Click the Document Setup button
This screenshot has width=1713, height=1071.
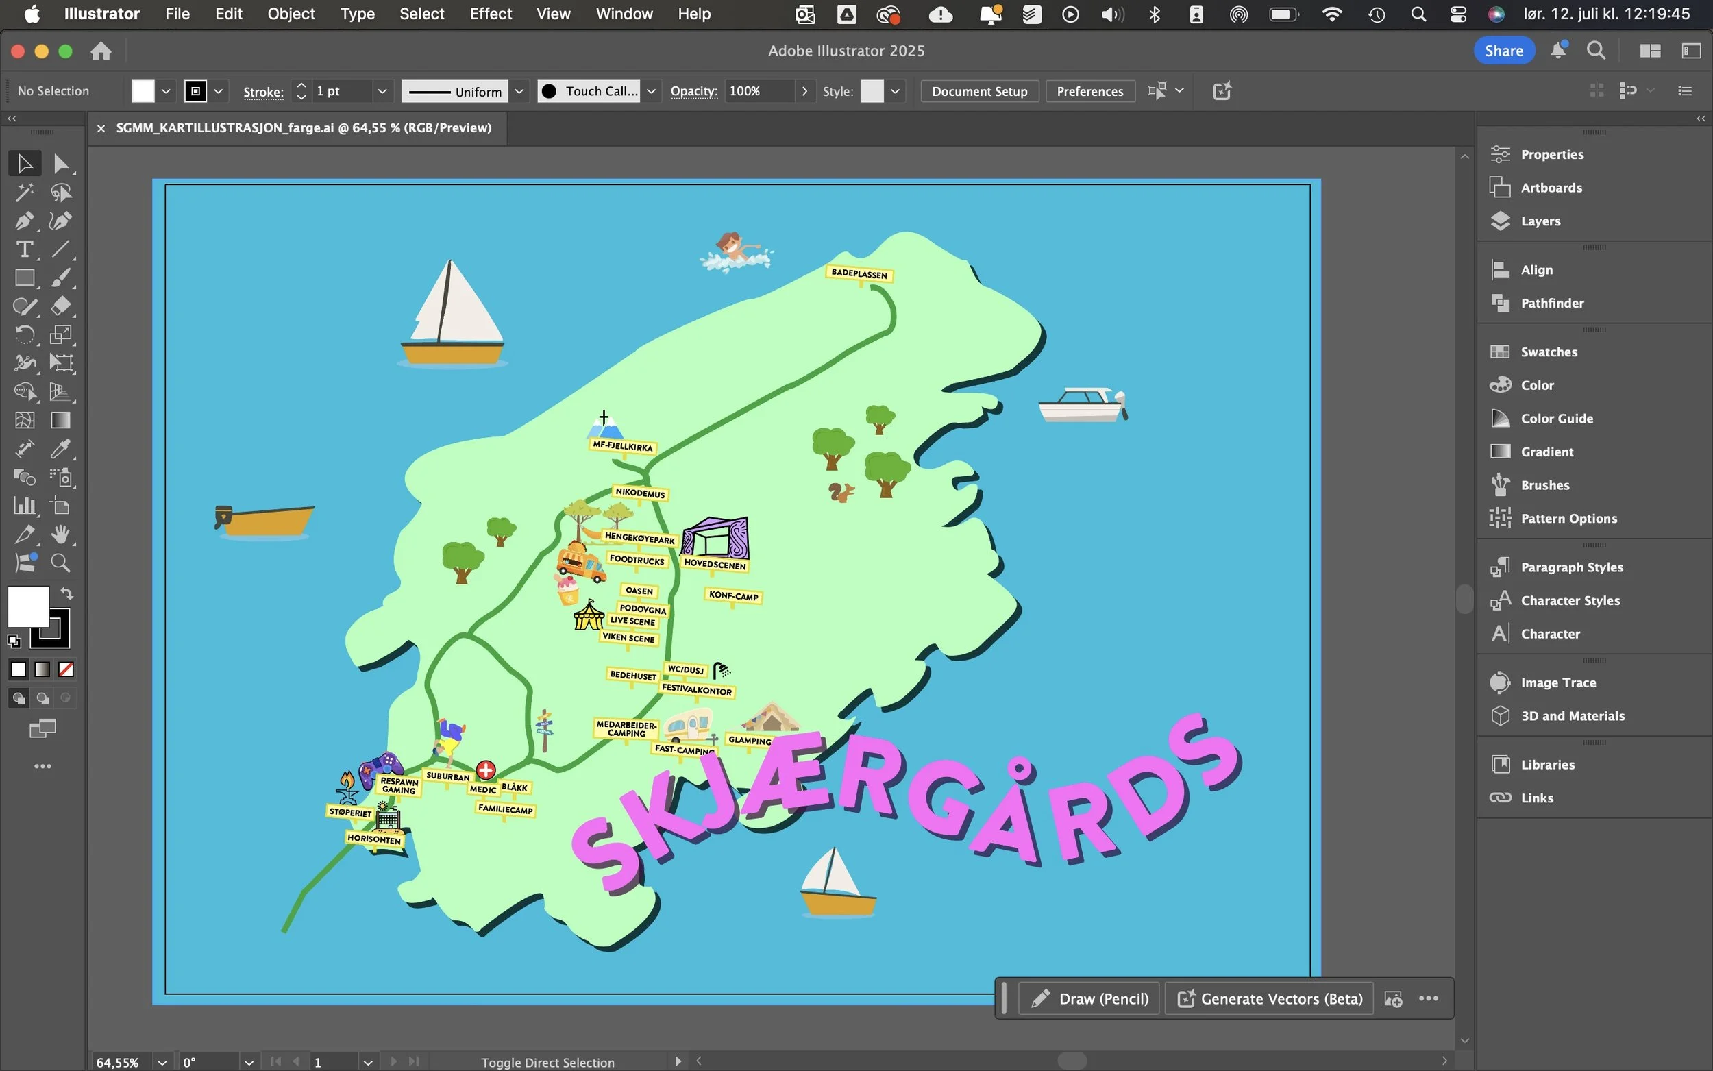(x=978, y=91)
